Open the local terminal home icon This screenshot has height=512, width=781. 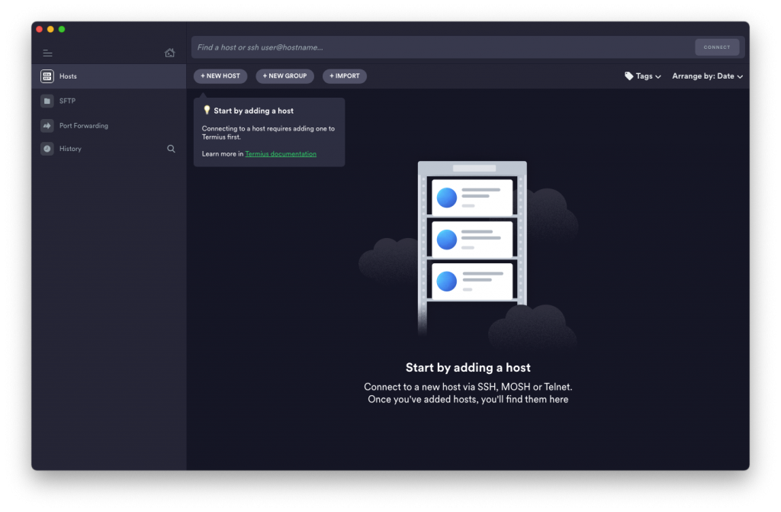point(170,53)
